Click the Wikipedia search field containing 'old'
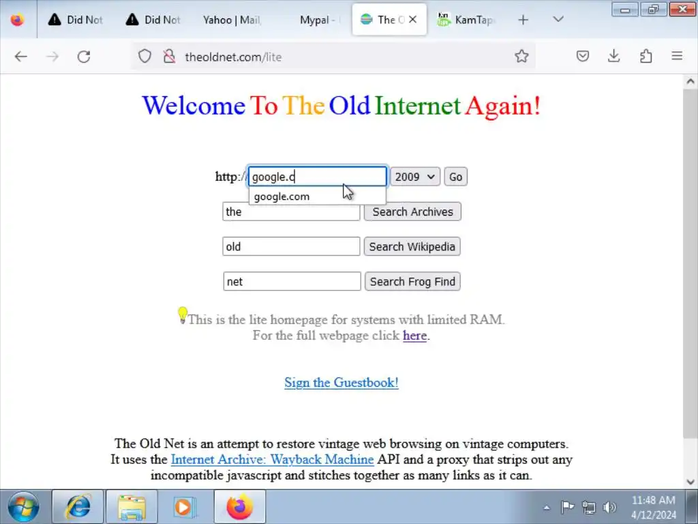698x524 pixels. click(291, 246)
